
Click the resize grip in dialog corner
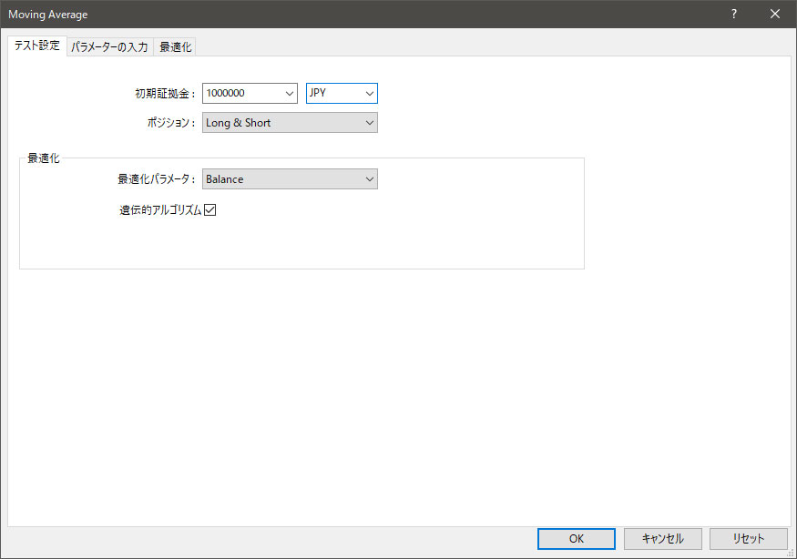791,553
